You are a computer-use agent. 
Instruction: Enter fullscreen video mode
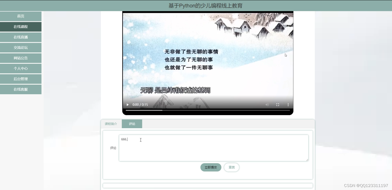click(278, 105)
